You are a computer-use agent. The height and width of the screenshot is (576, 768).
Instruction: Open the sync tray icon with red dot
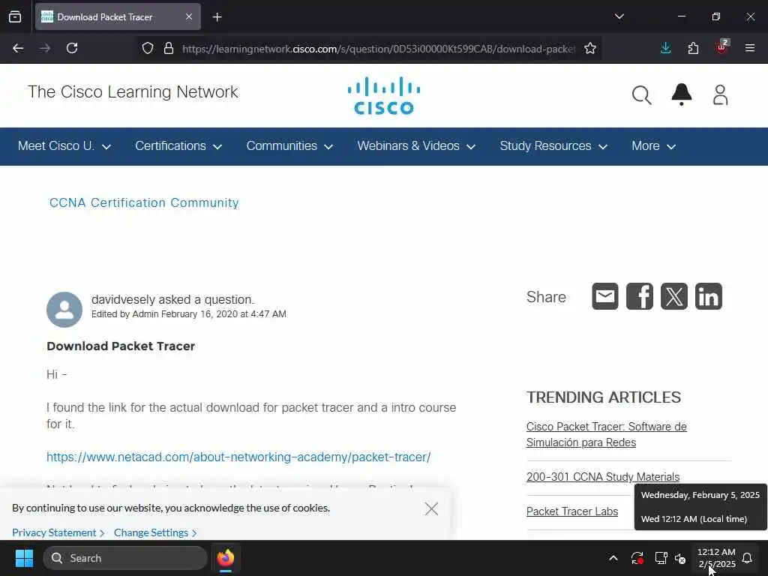click(637, 558)
